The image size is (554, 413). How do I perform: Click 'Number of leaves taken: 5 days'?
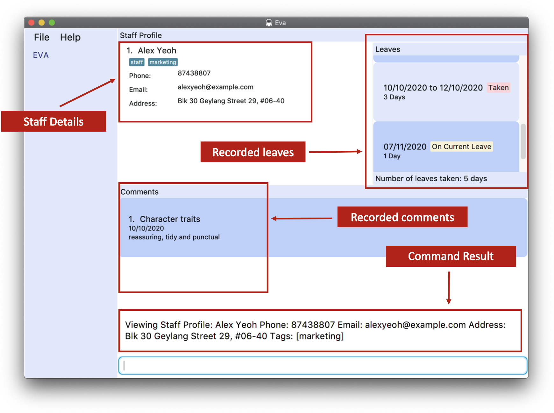tap(431, 178)
